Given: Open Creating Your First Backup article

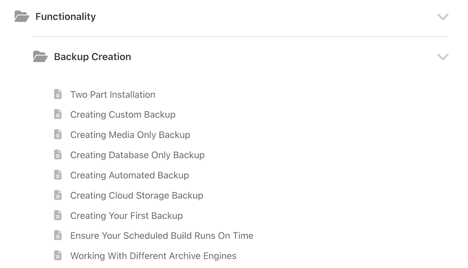Looking at the screenshot, I should (x=126, y=216).
